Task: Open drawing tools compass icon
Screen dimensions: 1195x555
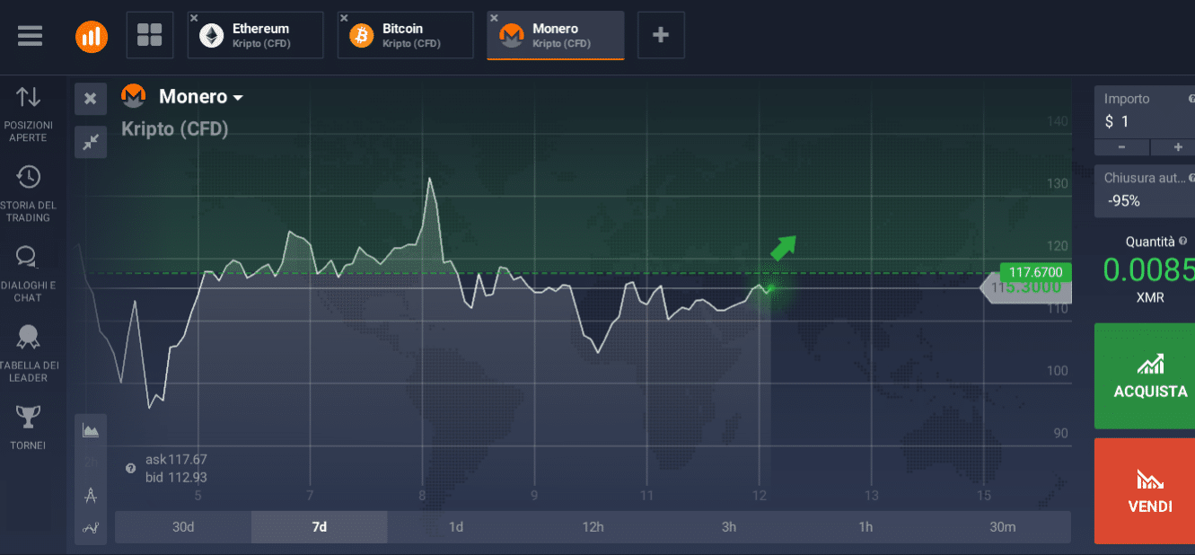Action: (91, 495)
